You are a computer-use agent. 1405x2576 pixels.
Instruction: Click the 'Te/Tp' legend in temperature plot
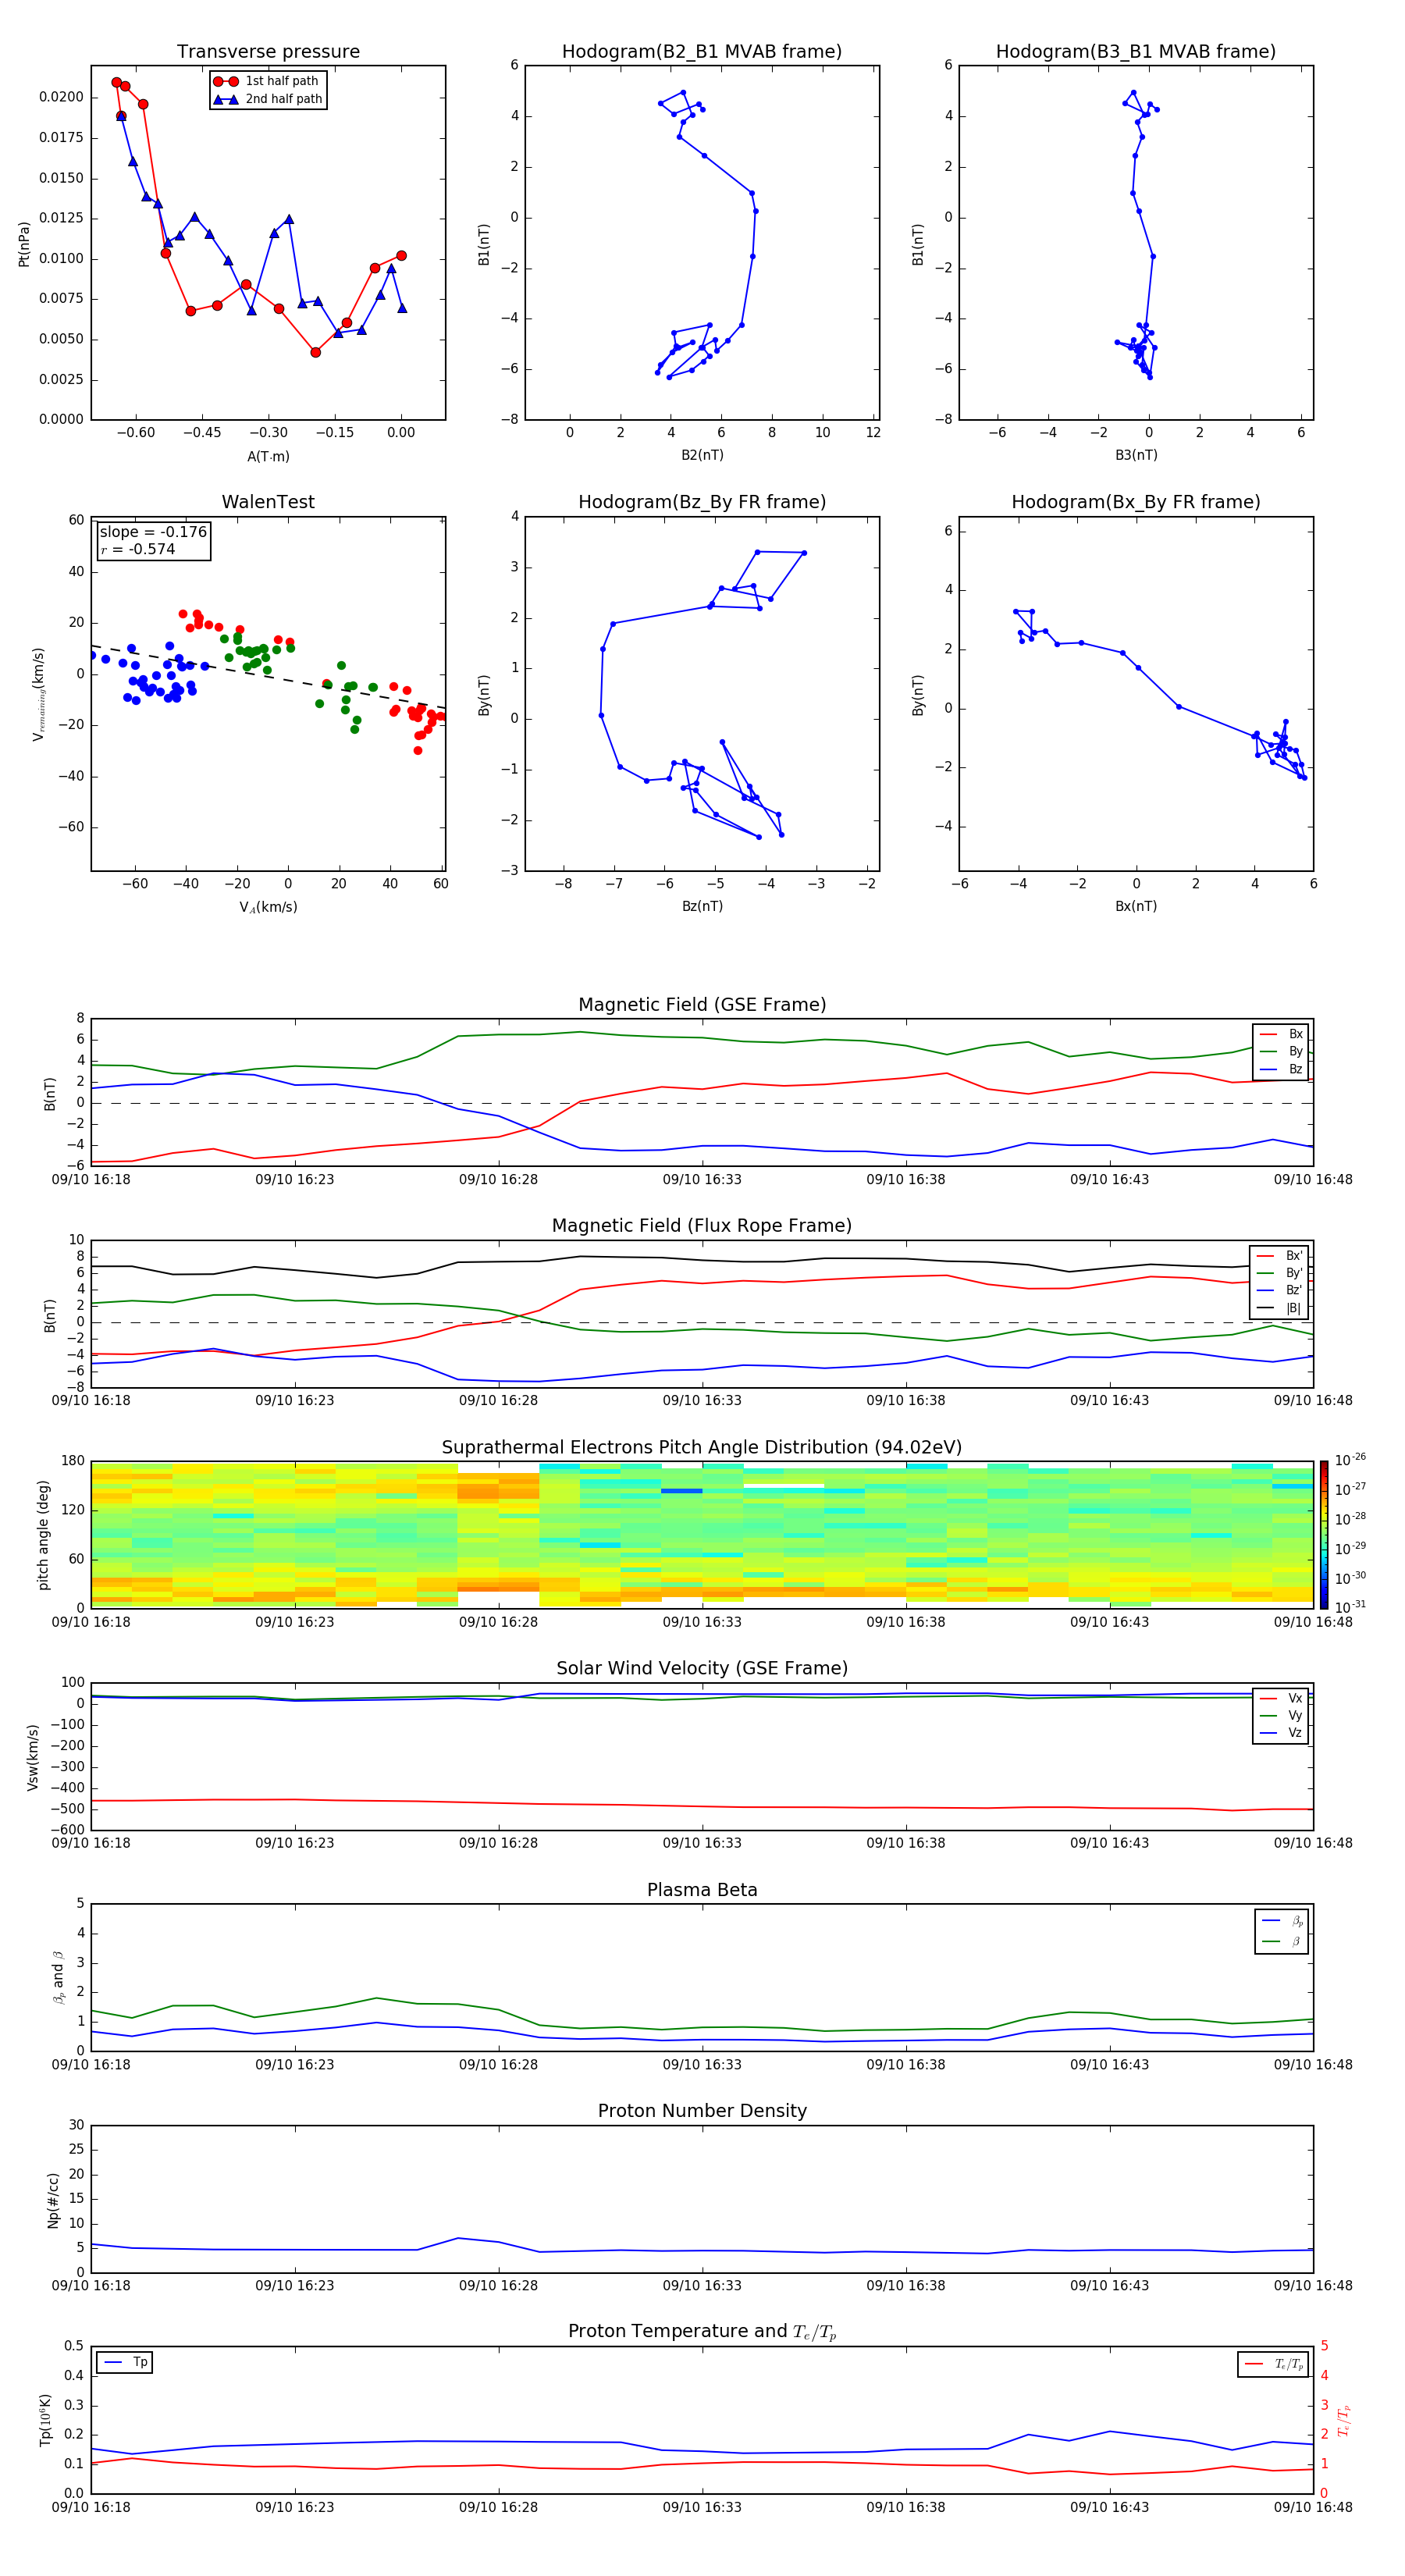[1274, 2364]
